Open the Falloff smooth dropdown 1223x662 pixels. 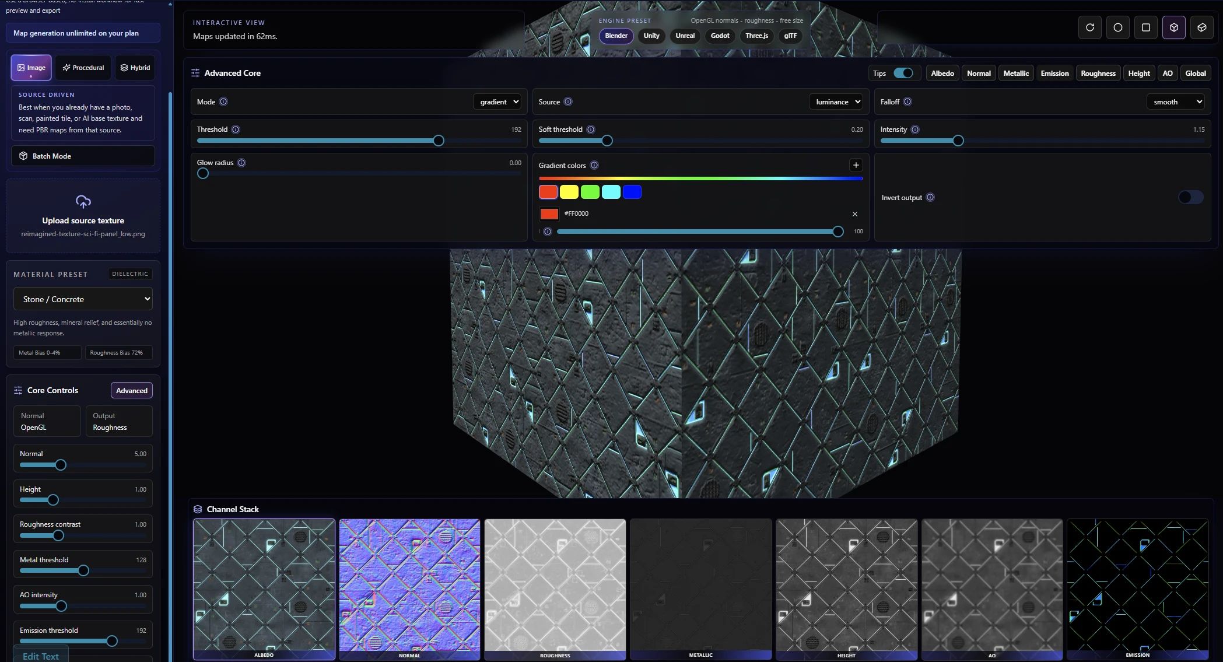click(1175, 102)
